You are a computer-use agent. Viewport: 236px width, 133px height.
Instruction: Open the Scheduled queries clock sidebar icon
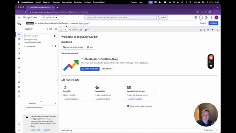click(19, 44)
